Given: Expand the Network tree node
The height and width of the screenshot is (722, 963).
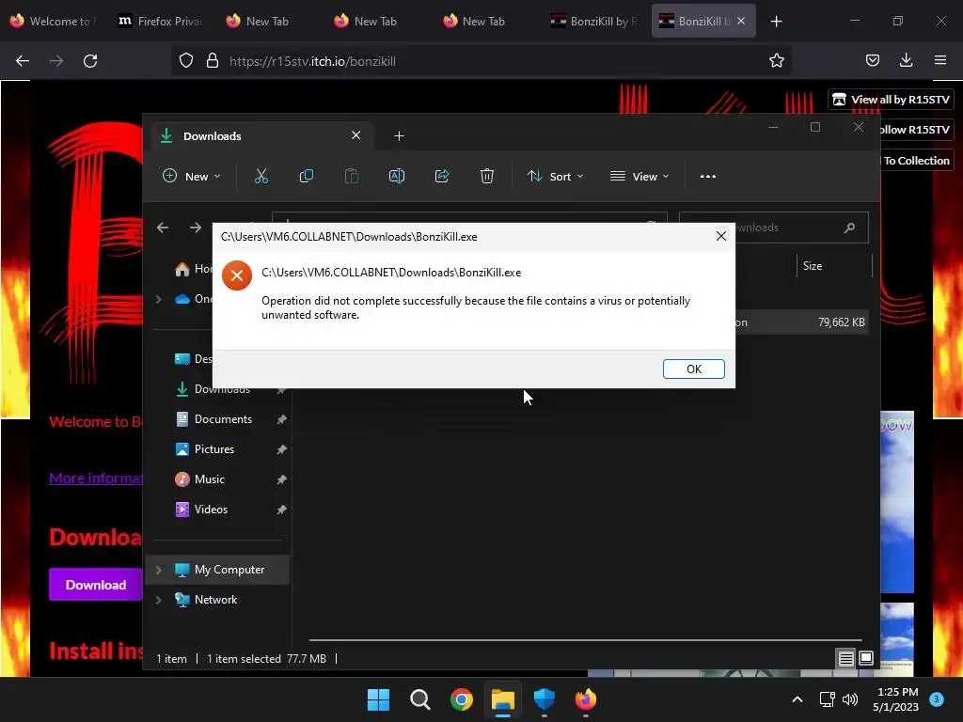Looking at the screenshot, I should [158, 600].
